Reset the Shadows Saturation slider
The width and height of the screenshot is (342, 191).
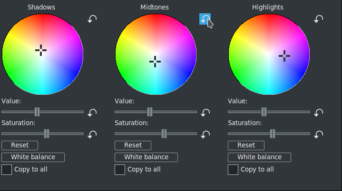click(92, 134)
